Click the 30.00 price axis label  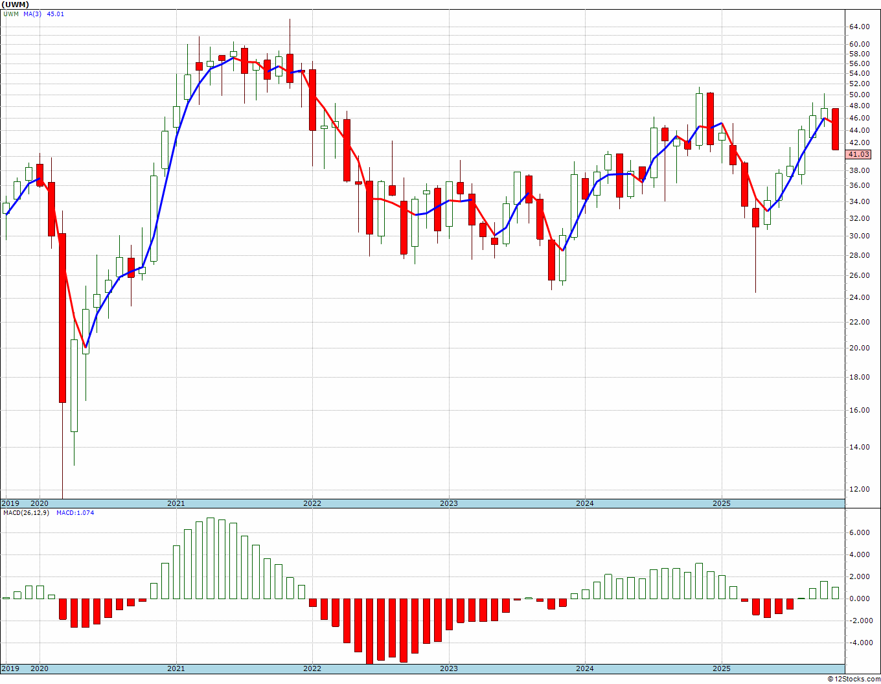[859, 236]
